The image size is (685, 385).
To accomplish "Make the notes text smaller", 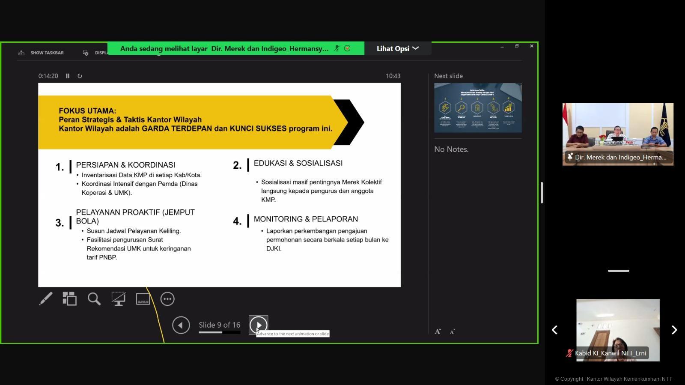I will pyautogui.click(x=452, y=331).
